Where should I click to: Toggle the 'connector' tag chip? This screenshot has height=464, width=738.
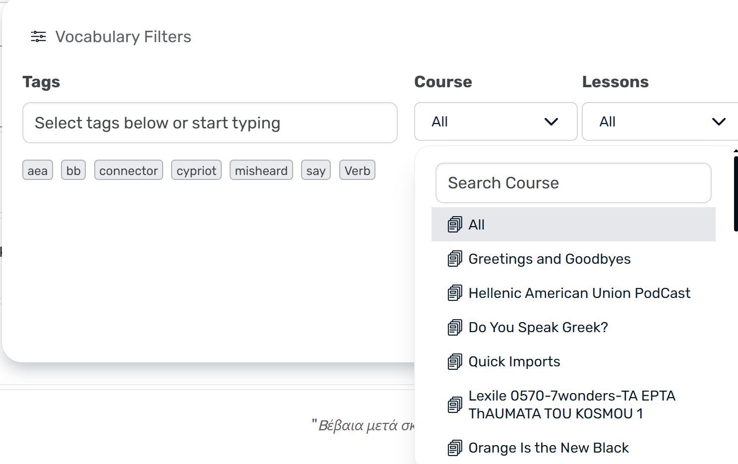click(128, 171)
